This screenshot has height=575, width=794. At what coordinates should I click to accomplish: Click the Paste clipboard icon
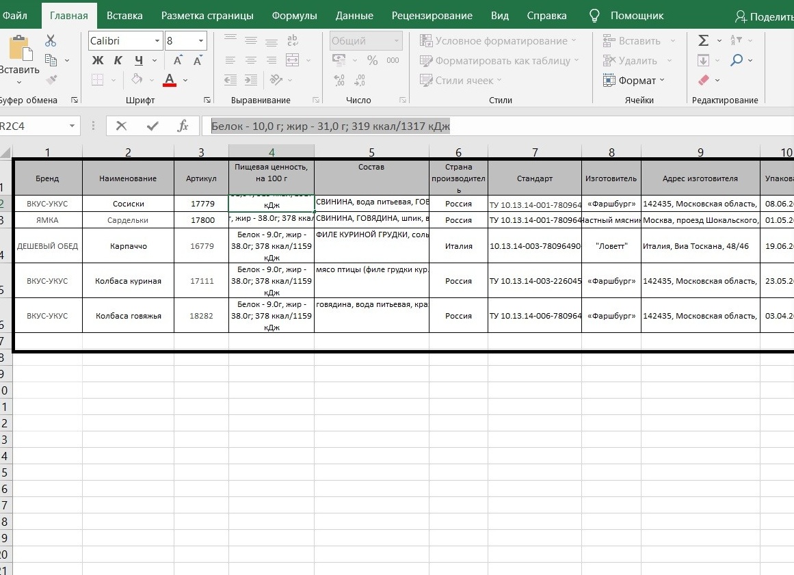pyautogui.click(x=20, y=49)
